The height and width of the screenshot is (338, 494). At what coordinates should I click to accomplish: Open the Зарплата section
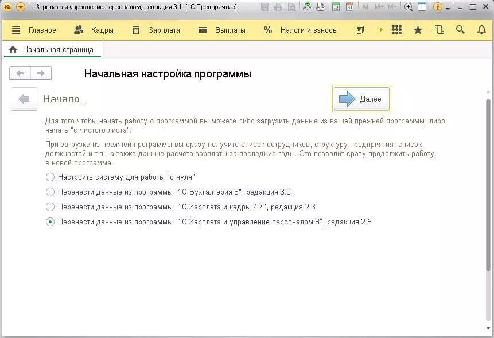[164, 30]
